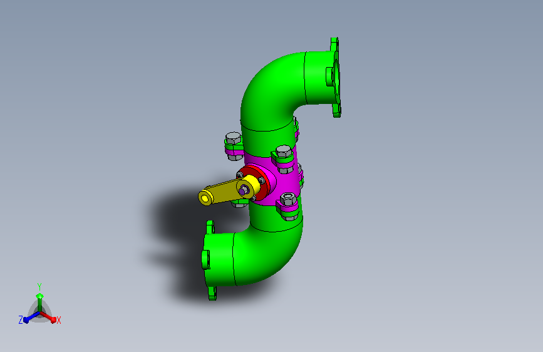Select the green mounting flange at the top right
The image size is (543, 352).
click(x=335, y=78)
